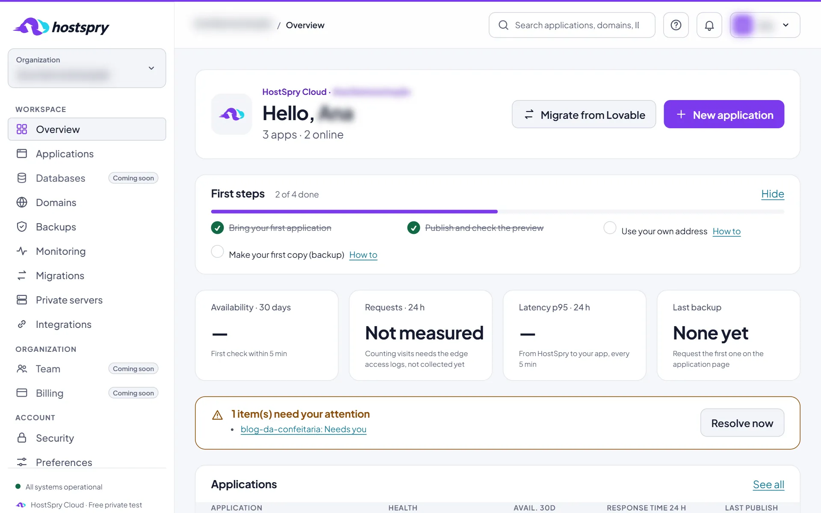Go to Applications in the sidebar
Image resolution: width=821 pixels, height=513 pixels.
(87, 153)
